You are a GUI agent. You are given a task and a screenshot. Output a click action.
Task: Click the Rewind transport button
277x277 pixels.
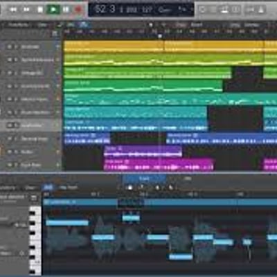click(14, 10)
